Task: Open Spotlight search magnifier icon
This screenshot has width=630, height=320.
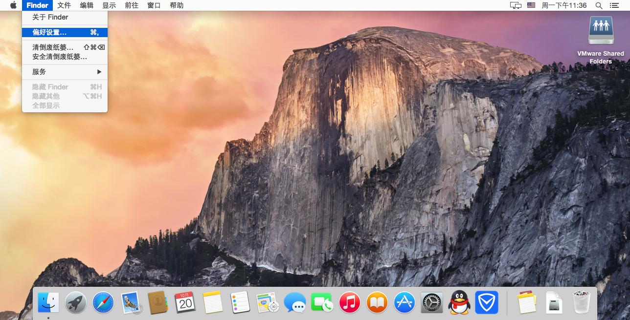Action: pyautogui.click(x=599, y=5)
